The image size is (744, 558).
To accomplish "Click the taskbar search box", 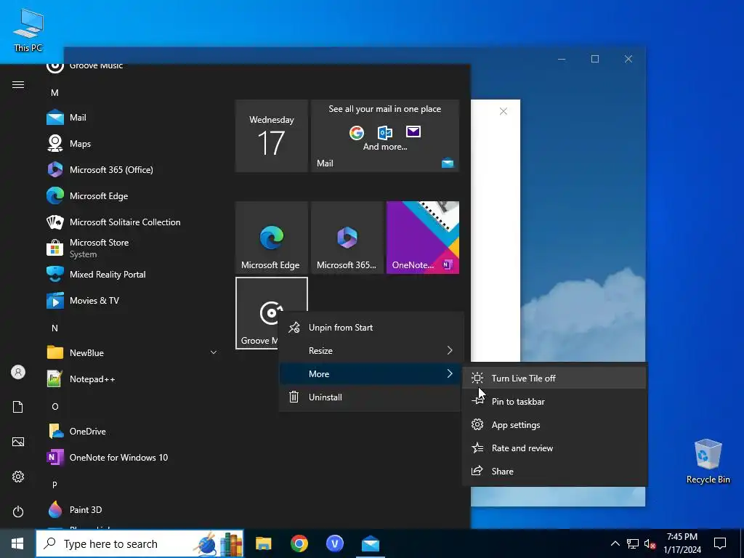I will pyautogui.click(x=139, y=543).
